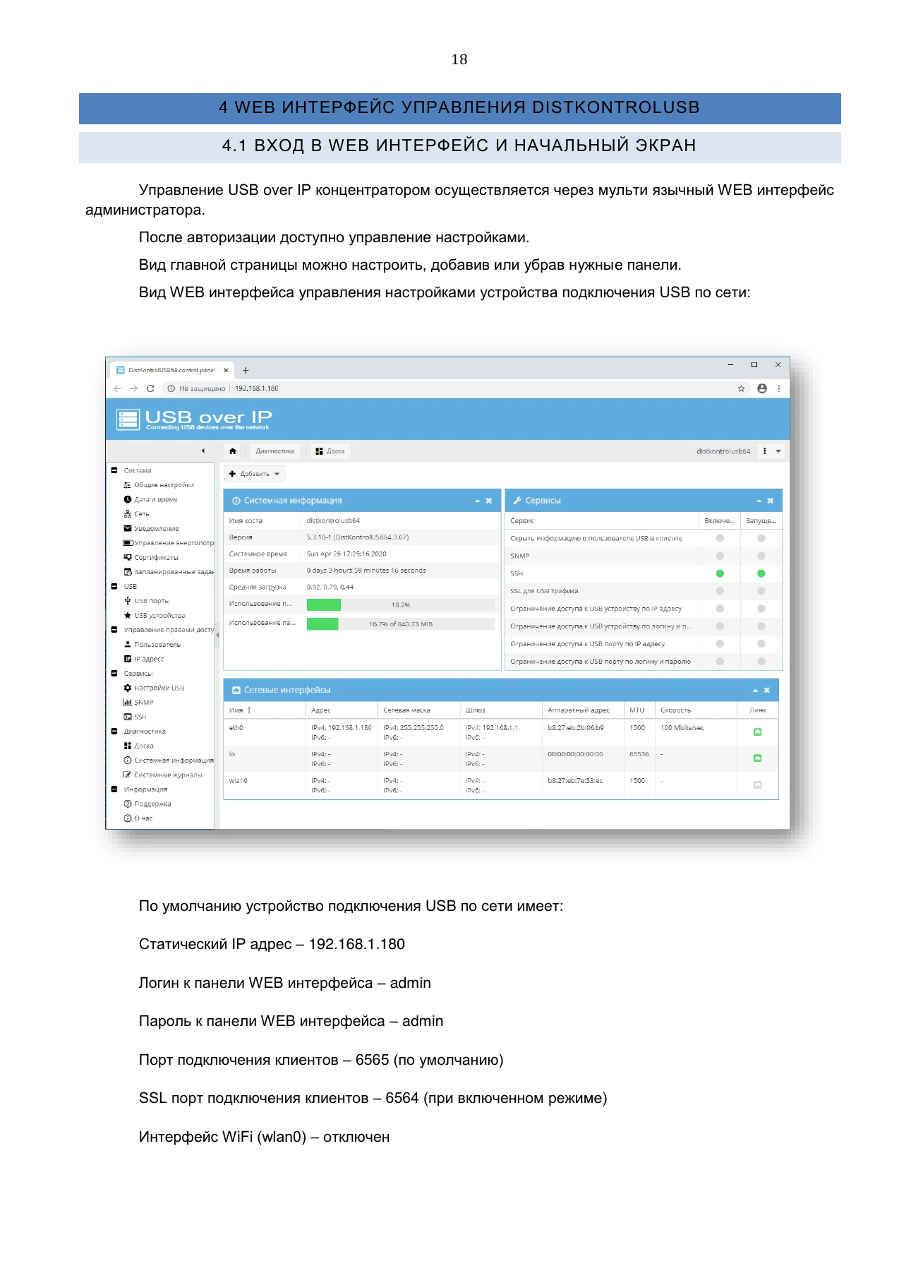Viewport: 899px width, 1271px height.
Task: Click the green link icon for eth0
Action: (x=757, y=732)
